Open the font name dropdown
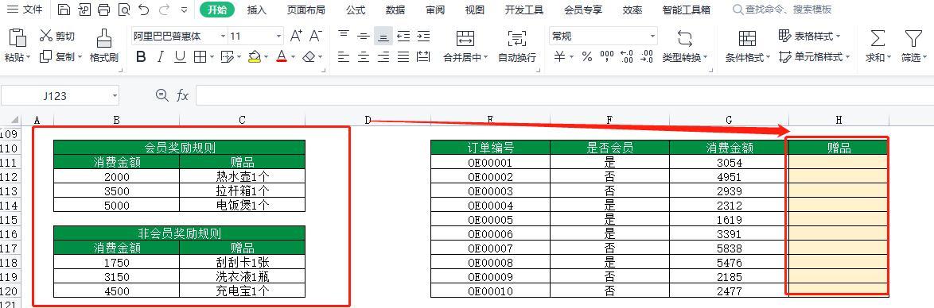This screenshot has height=308, width=934. tap(223, 37)
